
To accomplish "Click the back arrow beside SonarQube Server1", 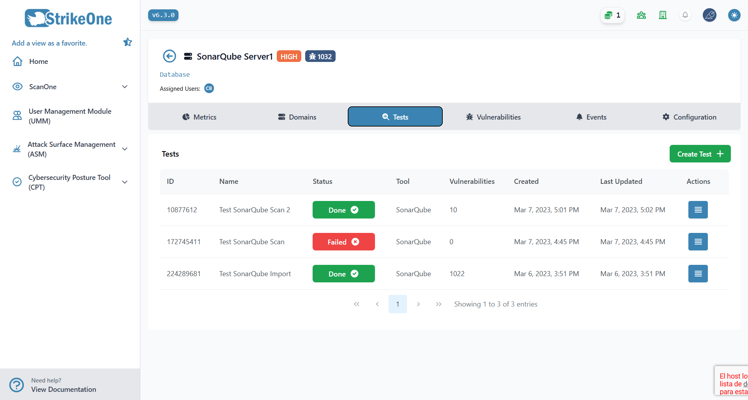I will 169,56.
